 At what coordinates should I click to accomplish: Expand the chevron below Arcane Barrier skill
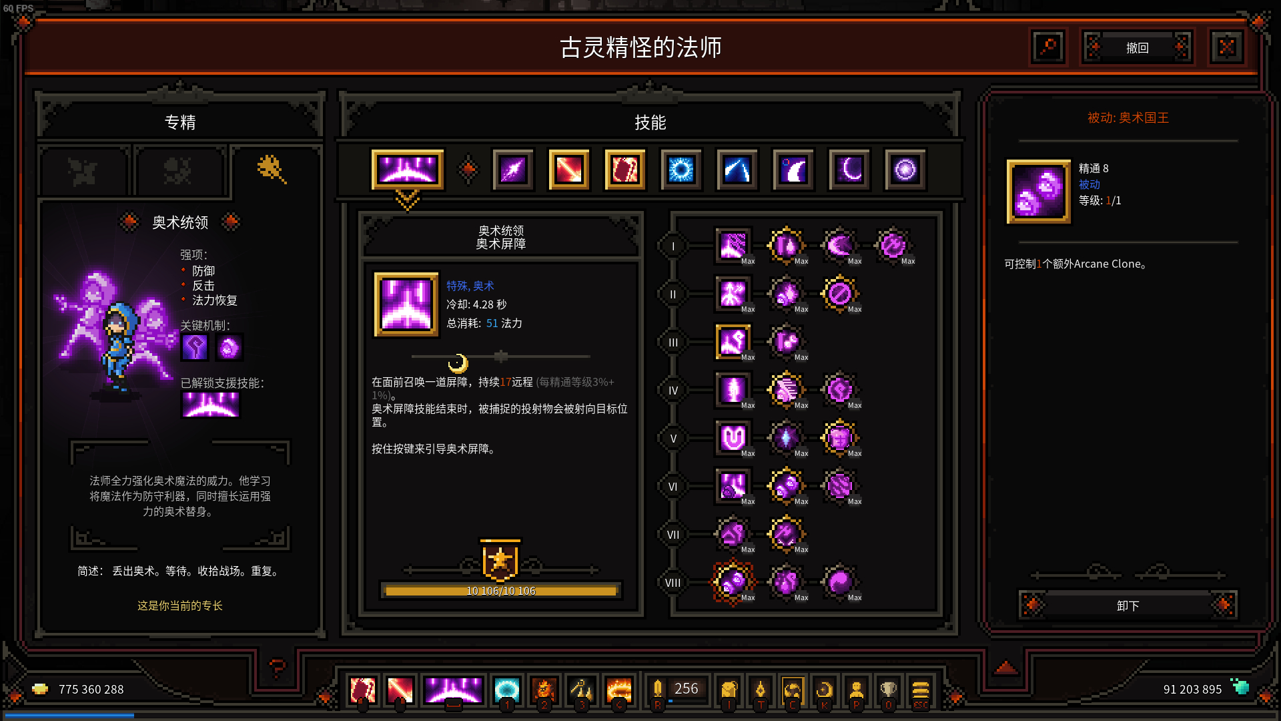[407, 200]
